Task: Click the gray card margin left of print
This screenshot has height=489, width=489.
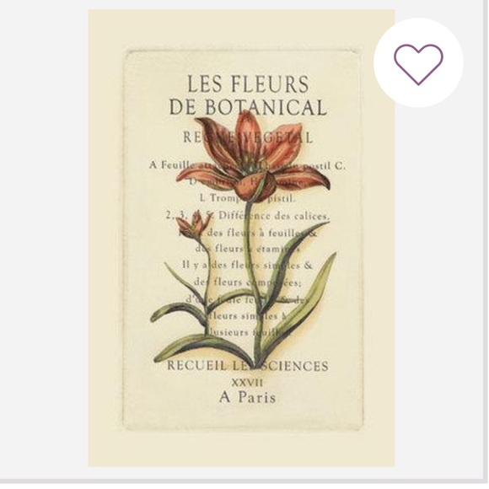Action: click(44, 238)
